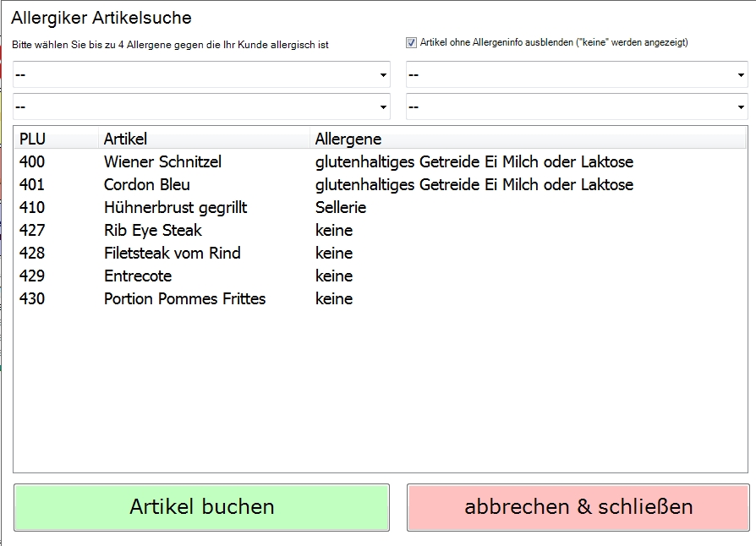Sort list by Artikel column header
This screenshot has height=546, width=756.
point(204,139)
